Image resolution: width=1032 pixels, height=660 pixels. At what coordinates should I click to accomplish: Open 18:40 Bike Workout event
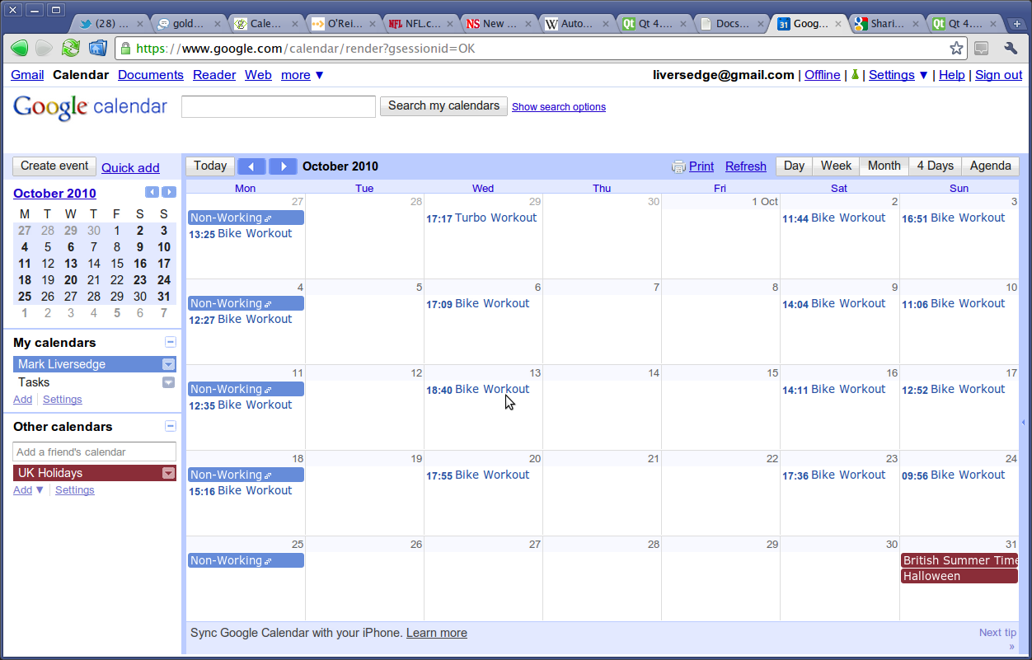pos(478,390)
